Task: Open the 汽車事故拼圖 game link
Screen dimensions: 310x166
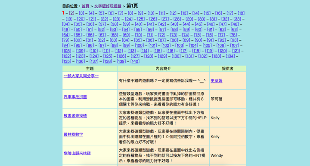Action: tap(75, 97)
